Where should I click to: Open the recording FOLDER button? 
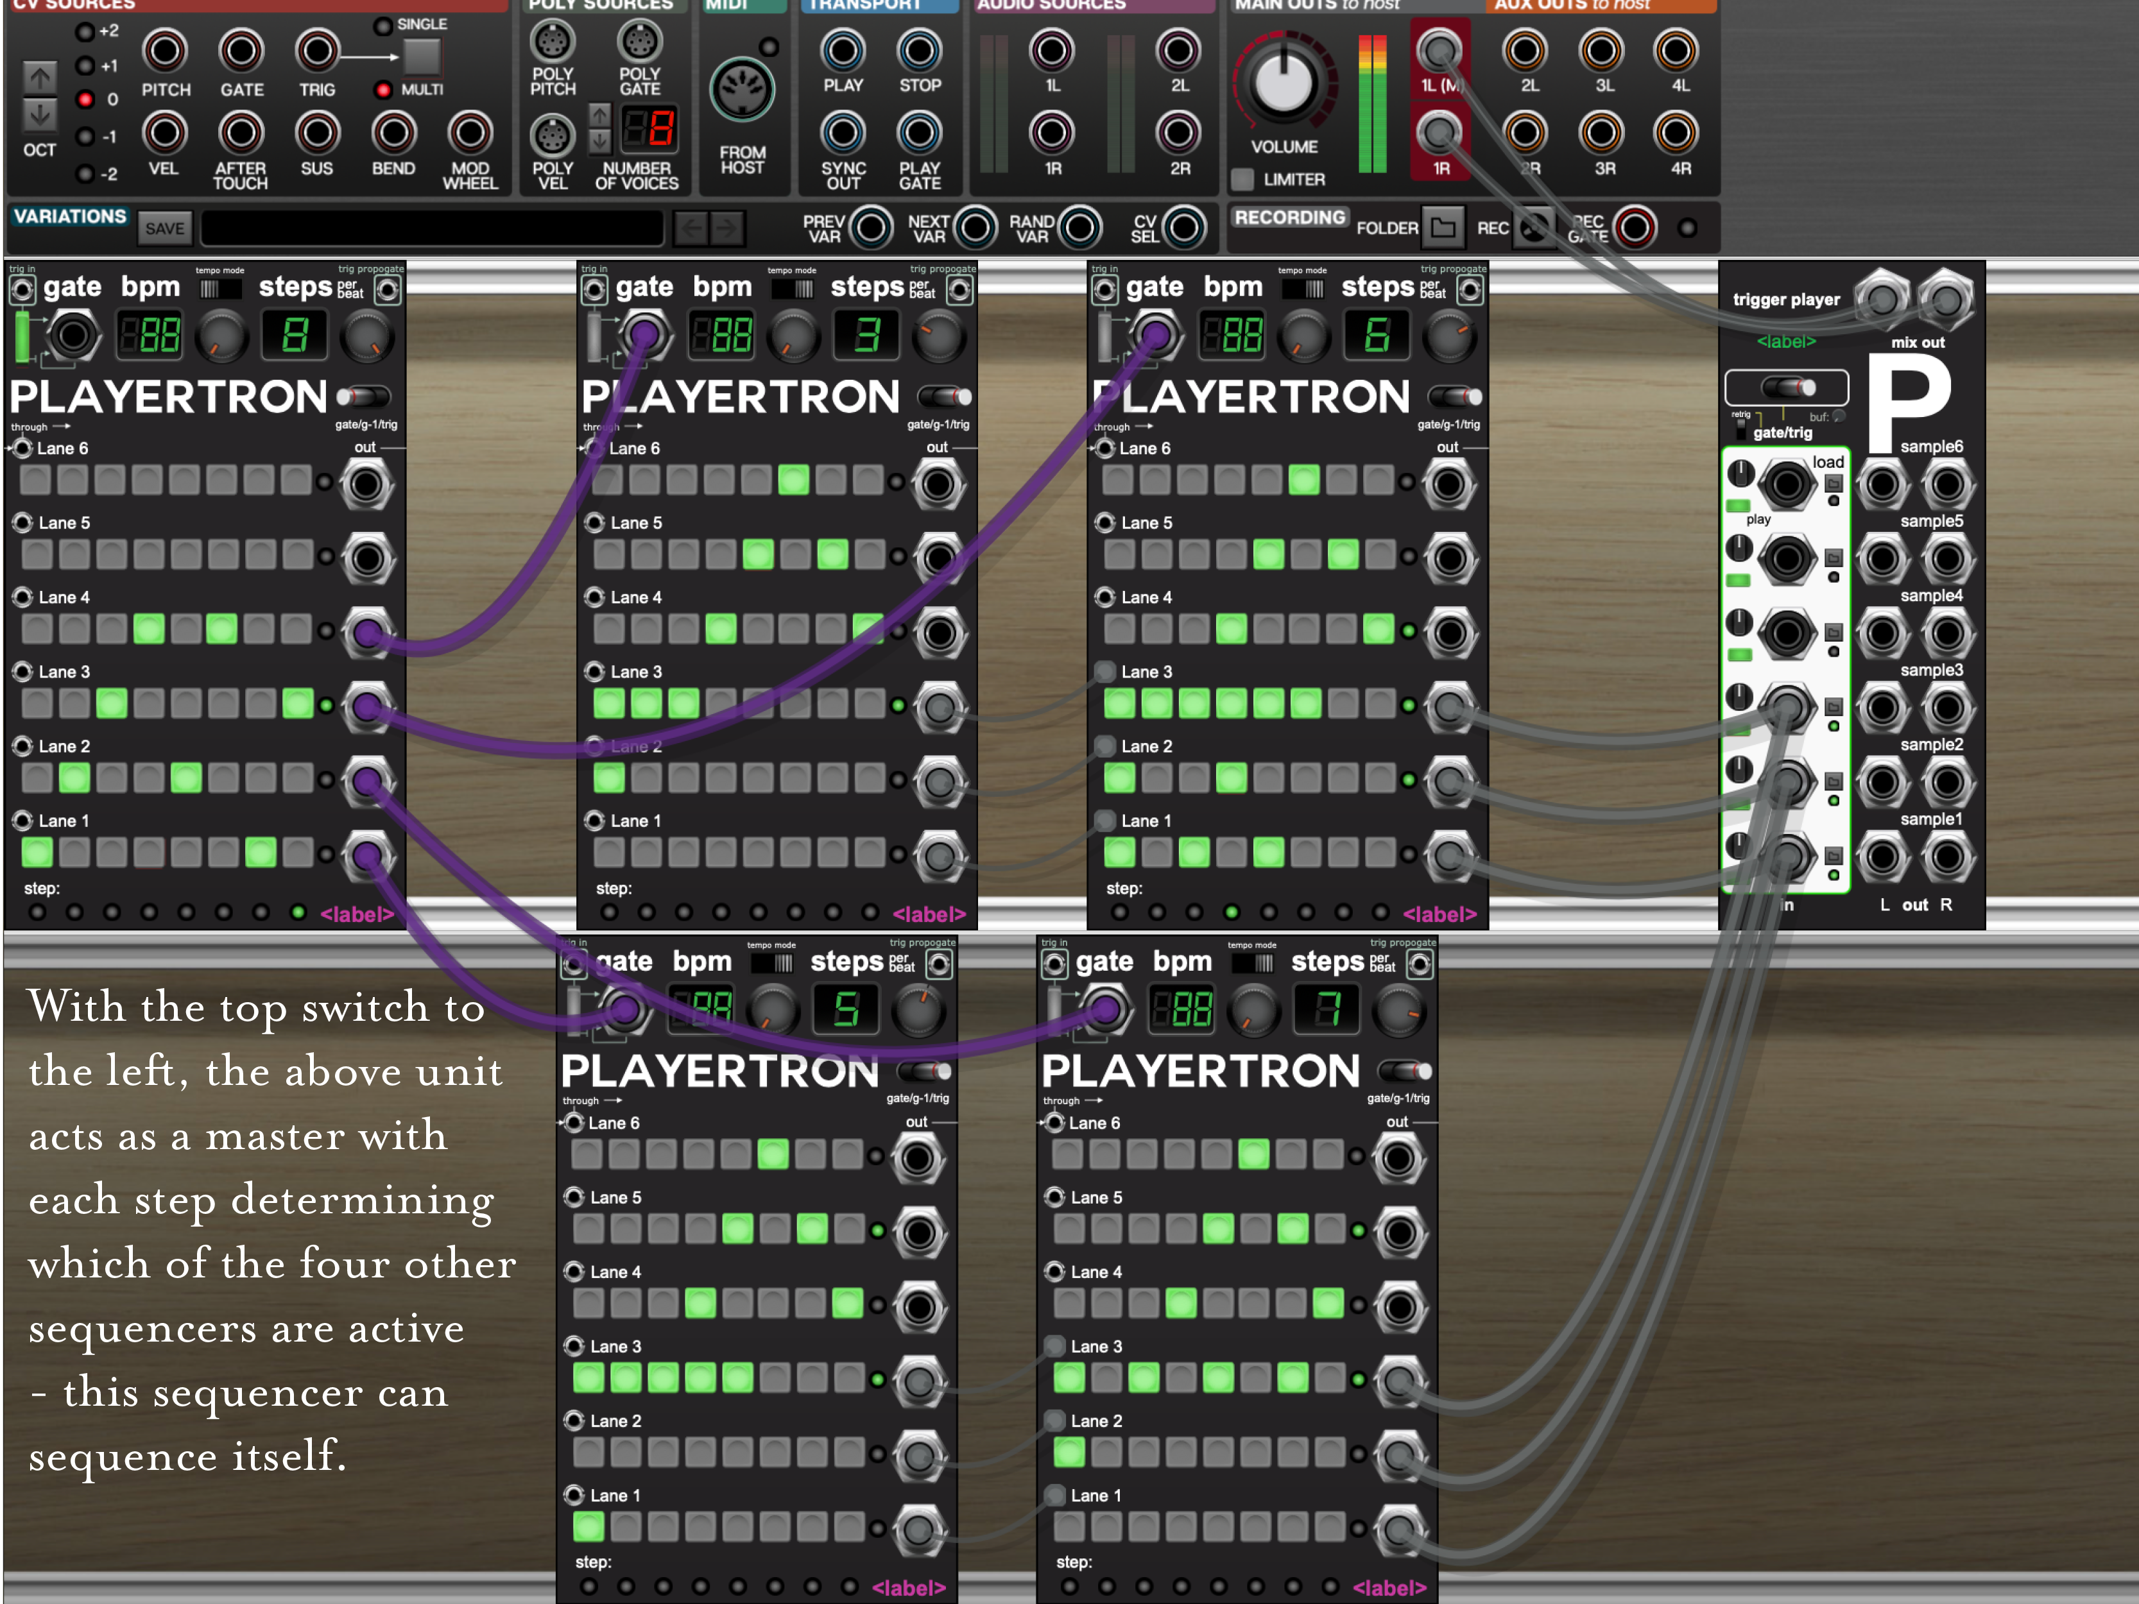coord(1443,228)
